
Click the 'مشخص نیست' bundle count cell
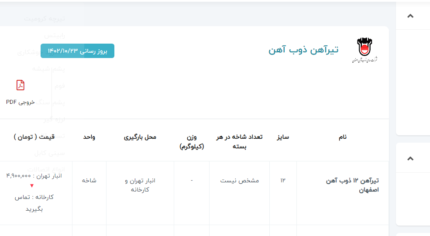[x=239, y=180]
